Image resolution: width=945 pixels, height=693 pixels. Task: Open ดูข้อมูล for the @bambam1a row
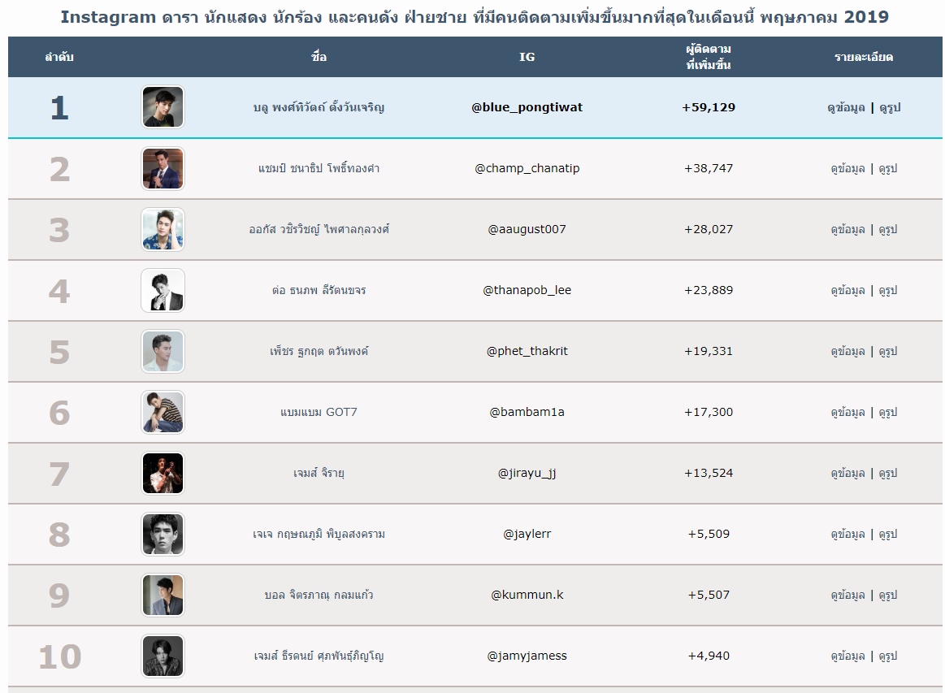click(847, 412)
